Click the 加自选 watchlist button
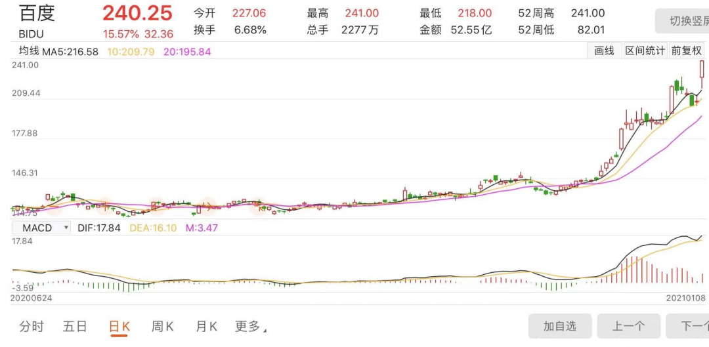 pyautogui.click(x=560, y=326)
